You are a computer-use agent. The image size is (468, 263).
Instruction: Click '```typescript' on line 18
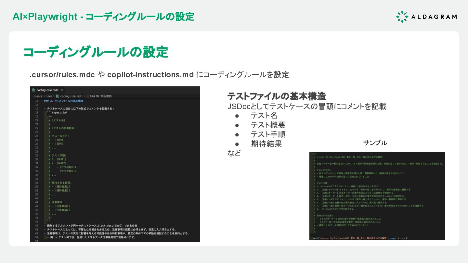click(57, 113)
